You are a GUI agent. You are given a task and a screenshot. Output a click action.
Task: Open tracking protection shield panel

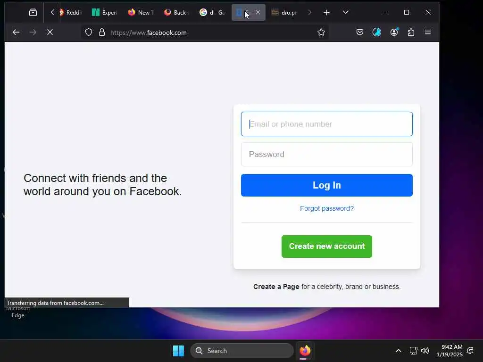click(x=89, y=33)
